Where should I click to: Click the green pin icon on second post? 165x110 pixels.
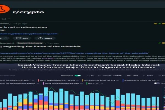[159, 43]
